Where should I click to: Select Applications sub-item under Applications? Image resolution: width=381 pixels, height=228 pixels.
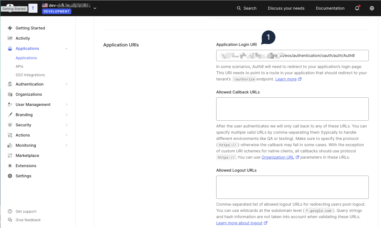click(26, 58)
